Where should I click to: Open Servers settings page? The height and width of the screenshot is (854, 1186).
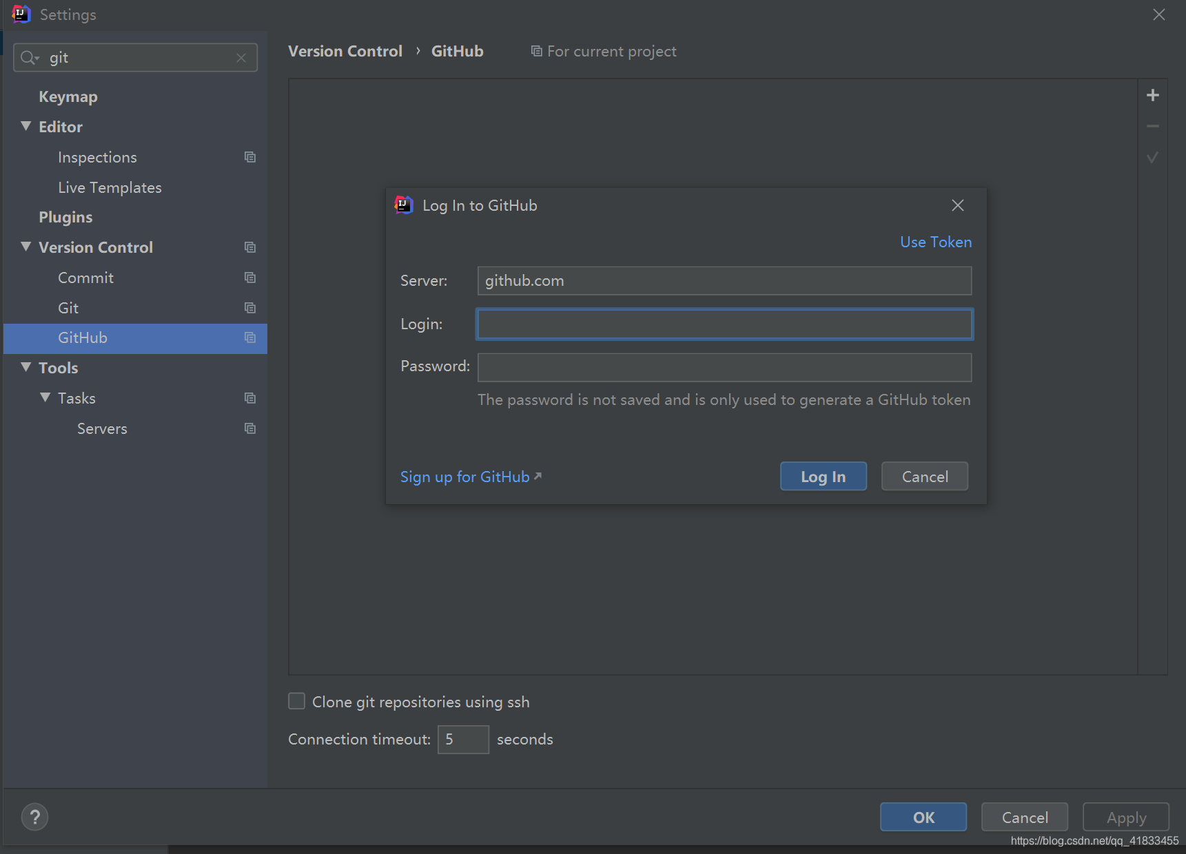point(102,428)
